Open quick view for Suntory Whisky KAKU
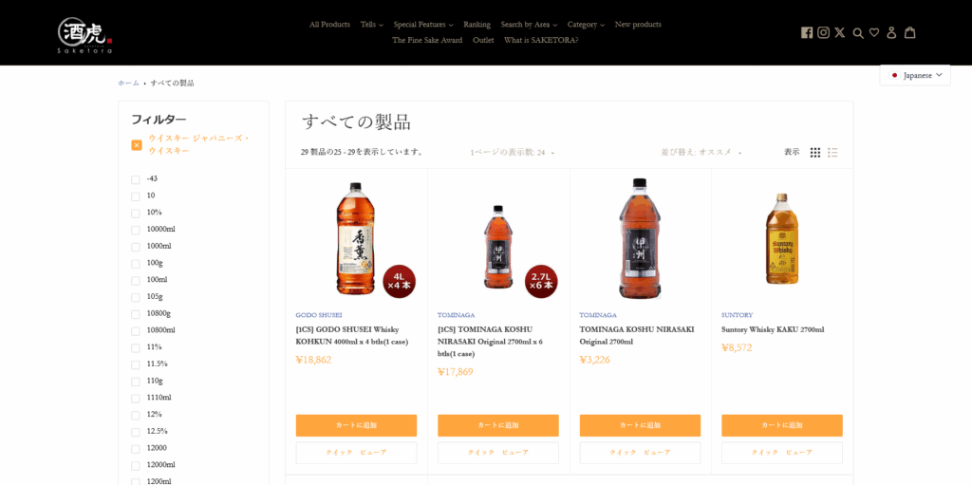 tap(782, 453)
